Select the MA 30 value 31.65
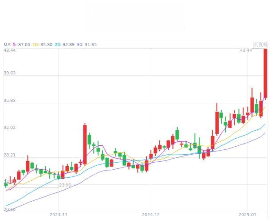The width and height of the screenshot is (271, 222). click(90, 45)
